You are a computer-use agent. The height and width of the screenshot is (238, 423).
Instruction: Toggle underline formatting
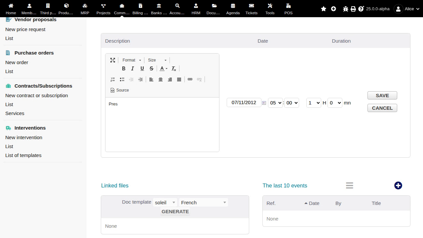coord(142,68)
